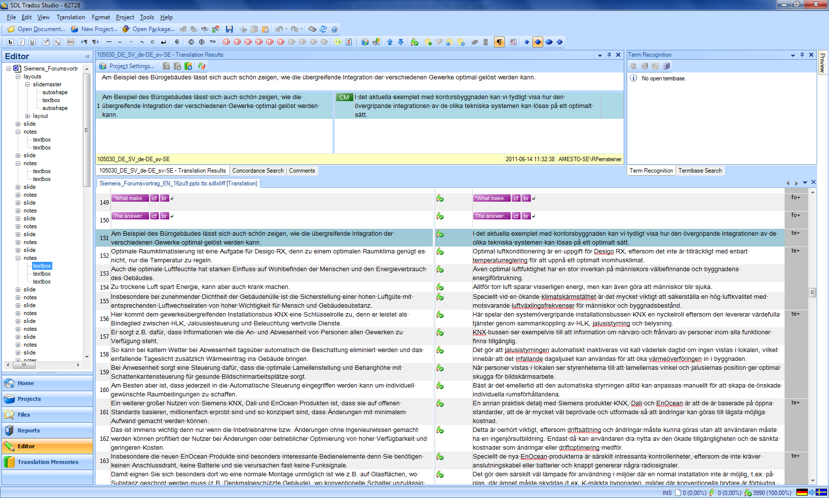Click segment 151 confirmed status icon
The image size is (829, 498).
pos(440,234)
